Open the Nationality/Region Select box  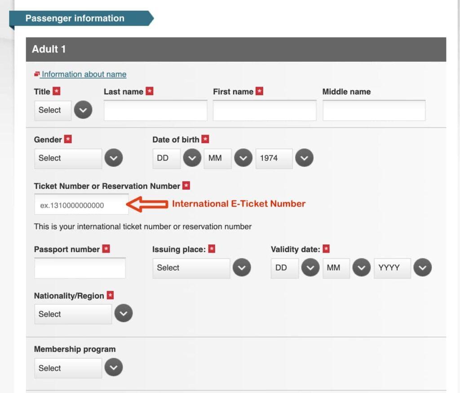click(73, 314)
